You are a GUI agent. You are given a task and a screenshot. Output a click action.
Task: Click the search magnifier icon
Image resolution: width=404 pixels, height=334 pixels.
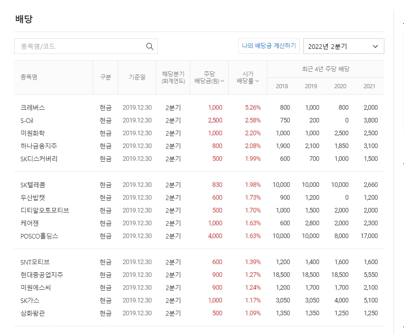point(150,46)
